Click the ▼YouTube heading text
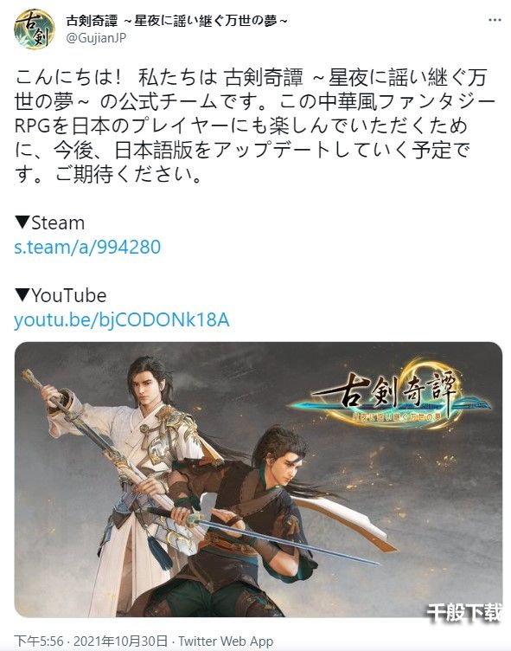Screen dimensions: 511x651 (61, 295)
